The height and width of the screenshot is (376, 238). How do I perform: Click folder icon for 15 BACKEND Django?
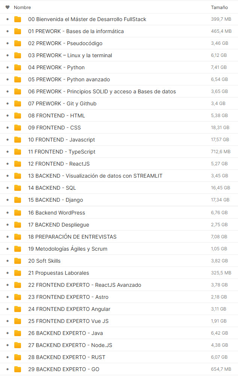(x=18, y=200)
